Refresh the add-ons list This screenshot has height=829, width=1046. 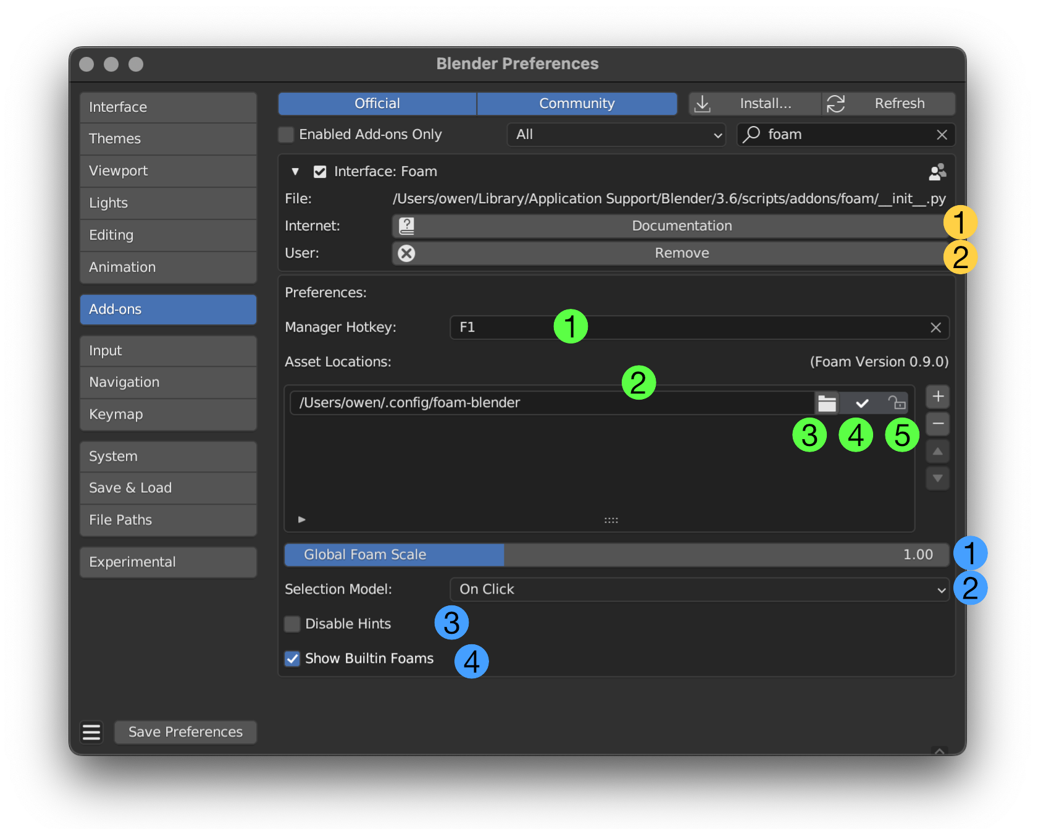[x=889, y=104]
